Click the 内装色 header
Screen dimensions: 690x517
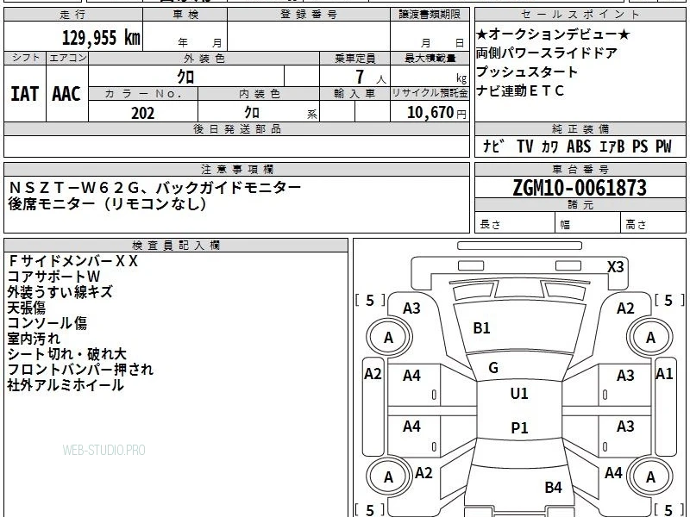[260, 94]
